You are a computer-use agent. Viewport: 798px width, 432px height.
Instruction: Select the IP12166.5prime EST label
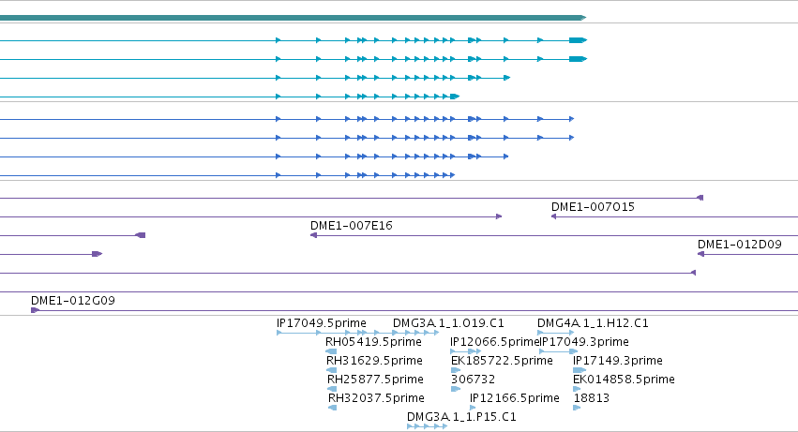pos(515,398)
